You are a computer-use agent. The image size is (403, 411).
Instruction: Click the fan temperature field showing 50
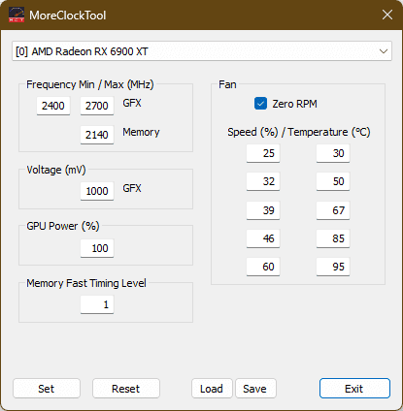(x=333, y=181)
